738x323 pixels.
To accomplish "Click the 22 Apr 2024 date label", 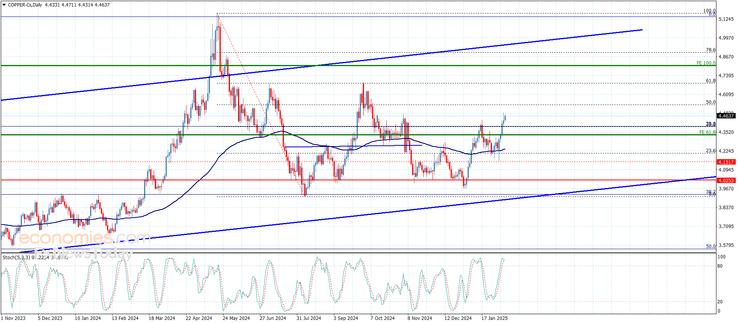I will pos(199,318).
